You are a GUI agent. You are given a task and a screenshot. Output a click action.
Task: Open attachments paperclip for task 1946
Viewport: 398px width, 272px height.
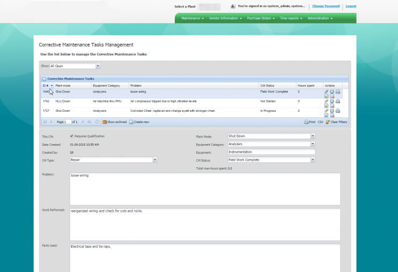(x=326, y=91)
